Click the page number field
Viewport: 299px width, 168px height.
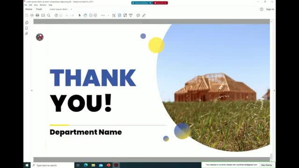(67, 15)
